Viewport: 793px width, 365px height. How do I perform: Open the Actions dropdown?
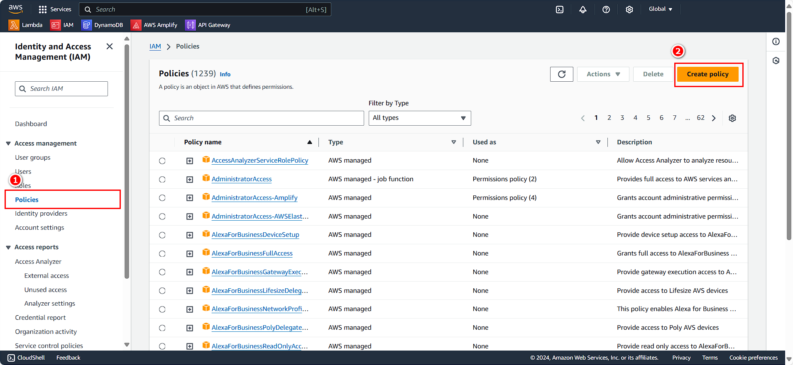pyautogui.click(x=603, y=74)
